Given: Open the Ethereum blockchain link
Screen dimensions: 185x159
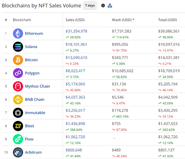Looking at the screenshot, I should coord(34,33).
